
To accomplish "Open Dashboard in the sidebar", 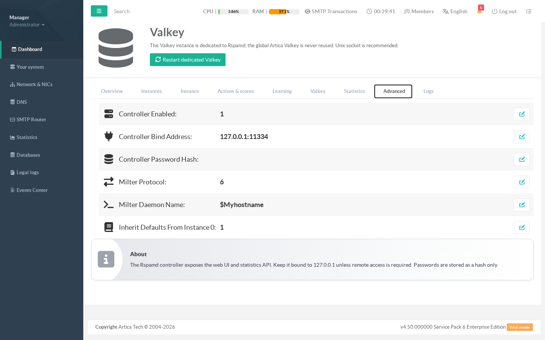I will 42,49.
